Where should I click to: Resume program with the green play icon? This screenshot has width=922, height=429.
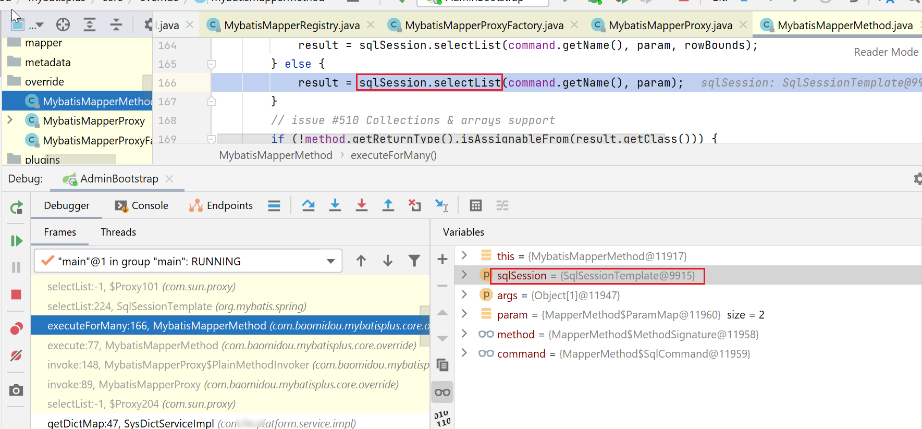[x=17, y=241]
